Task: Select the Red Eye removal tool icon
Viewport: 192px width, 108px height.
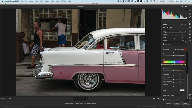Action: 190,31
